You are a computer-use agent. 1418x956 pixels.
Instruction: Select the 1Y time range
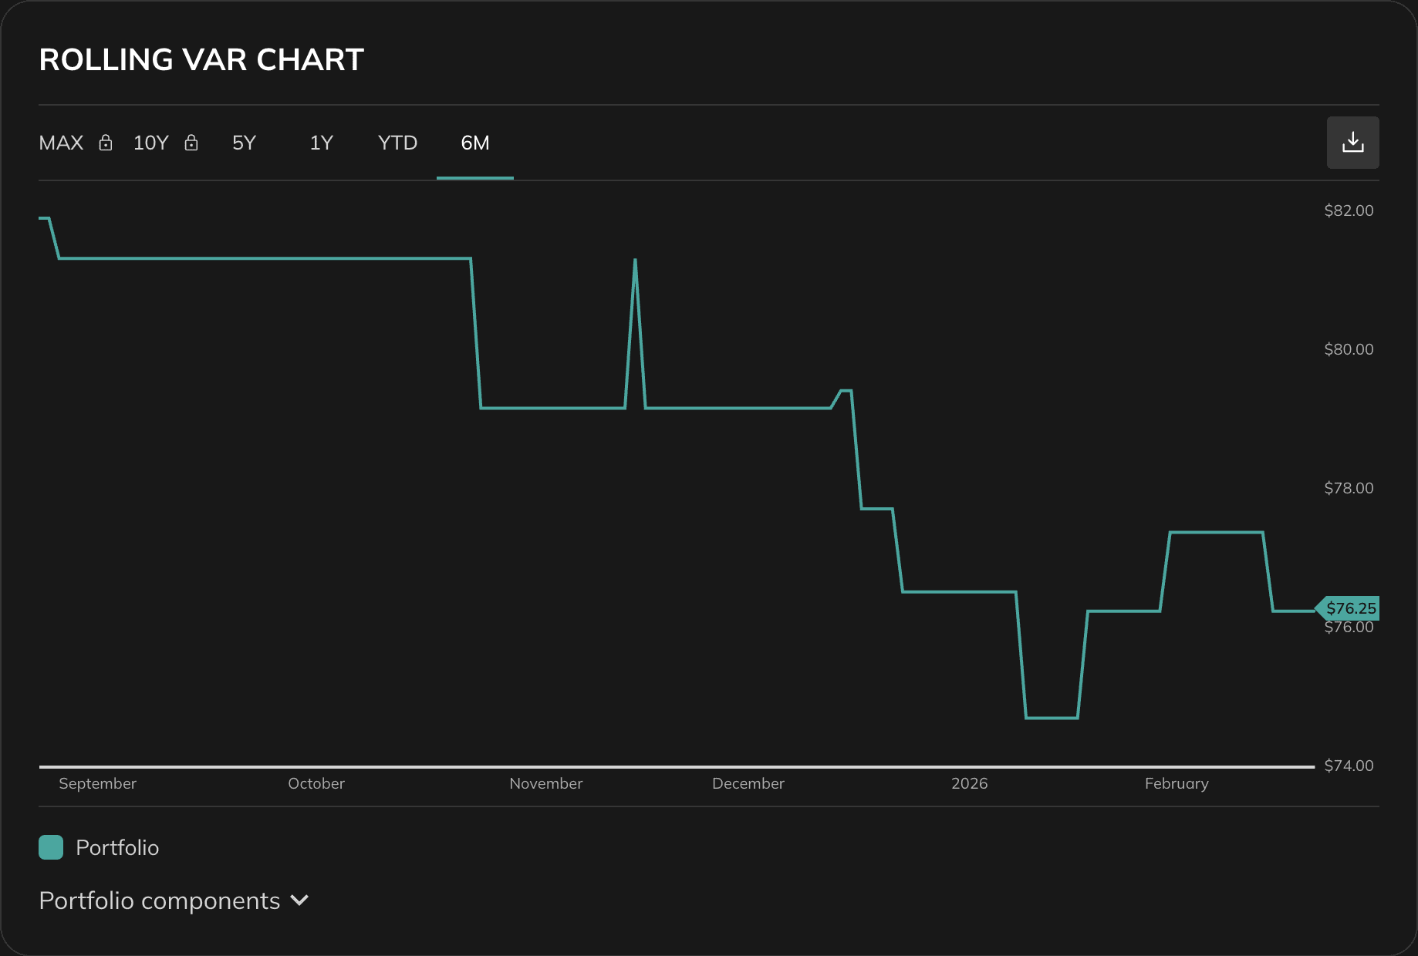click(x=322, y=143)
